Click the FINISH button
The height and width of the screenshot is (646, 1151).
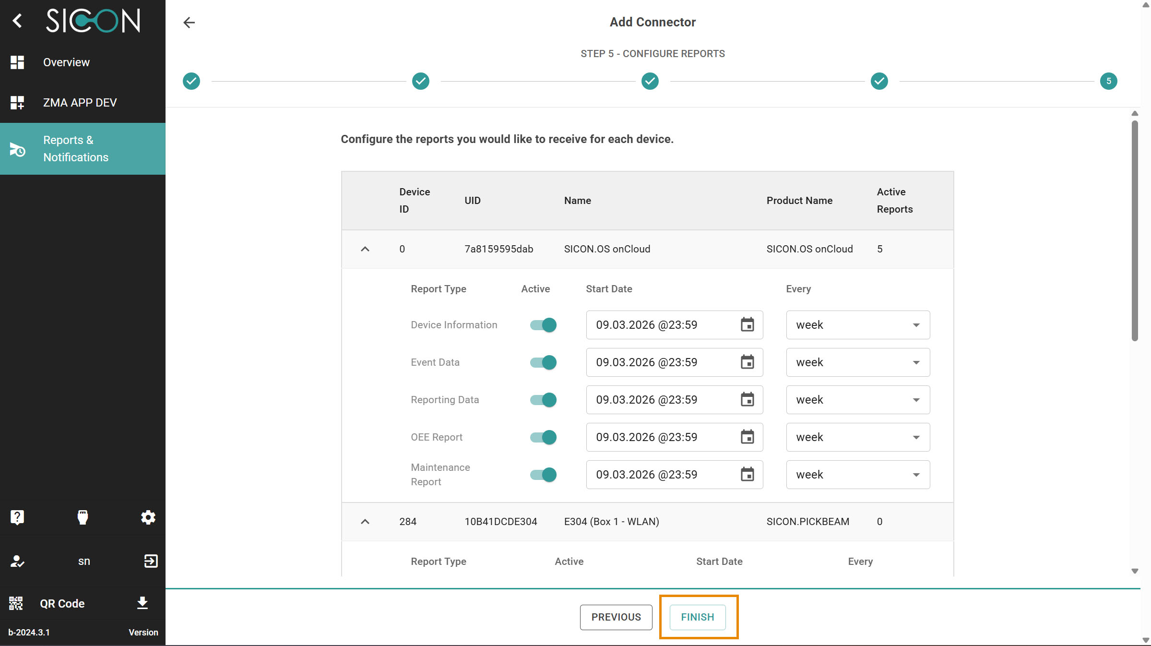coord(697,617)
